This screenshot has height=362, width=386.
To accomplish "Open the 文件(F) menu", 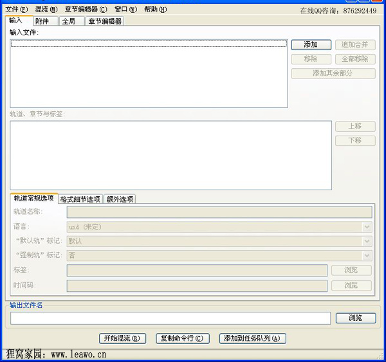I will (17, 10).
